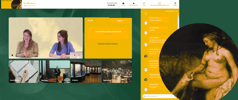This screenshot has width=238, height=100.
Task: Open the Deelnemers thumbnail
Action: click(x=24, y=72)
